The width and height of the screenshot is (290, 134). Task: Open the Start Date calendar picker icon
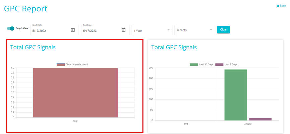[73, 30]
